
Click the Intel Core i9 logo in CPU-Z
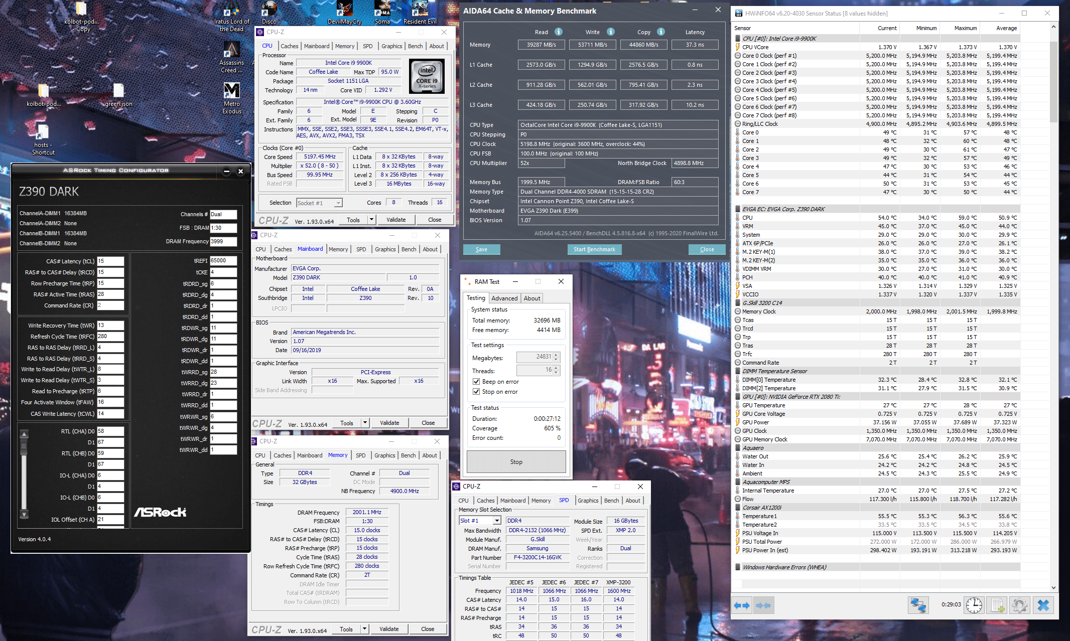pyautogui.click(x=427, y=77)
